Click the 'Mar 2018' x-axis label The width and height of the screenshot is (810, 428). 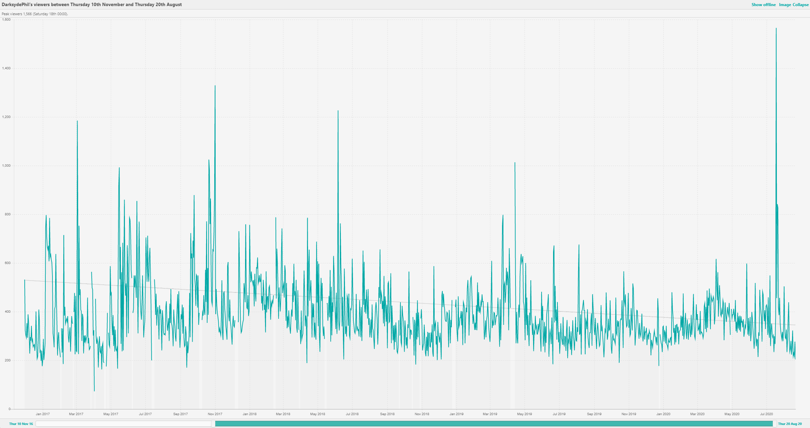(283, 414)
